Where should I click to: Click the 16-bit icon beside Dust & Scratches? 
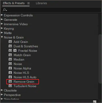pos(10,46)
